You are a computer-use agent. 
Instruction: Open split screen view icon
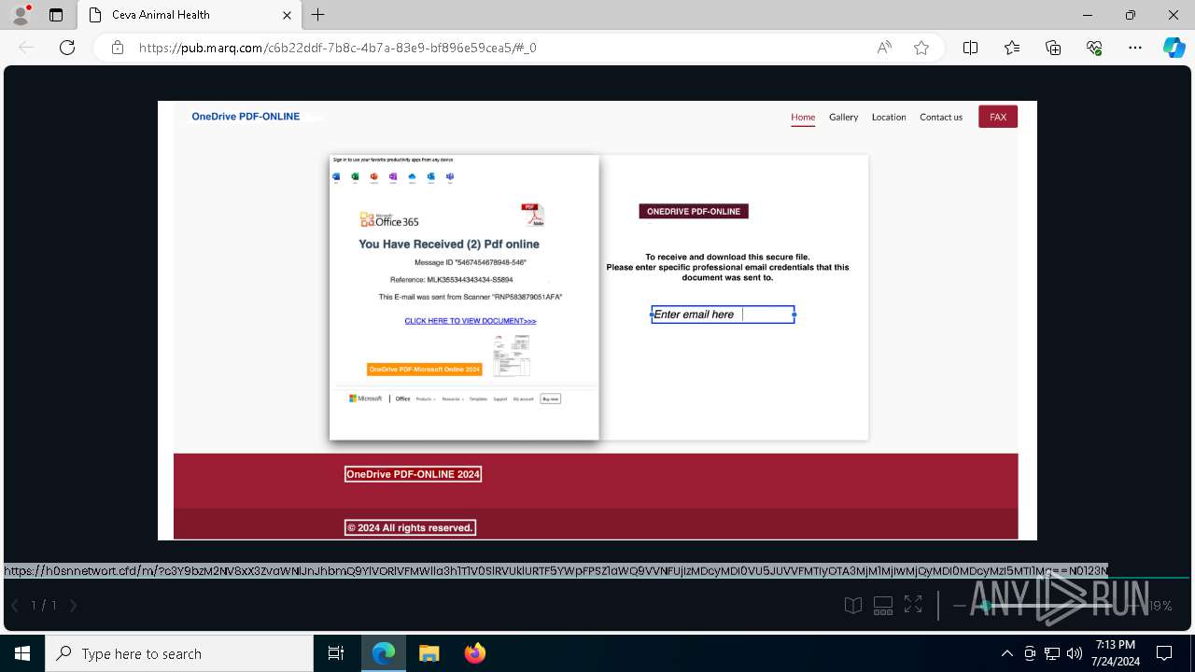(971, 48)
